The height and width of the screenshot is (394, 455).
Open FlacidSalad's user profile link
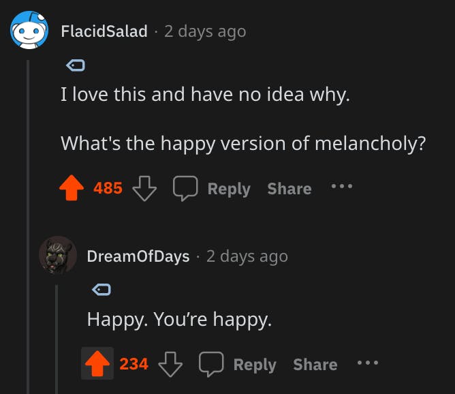point(104,31)
